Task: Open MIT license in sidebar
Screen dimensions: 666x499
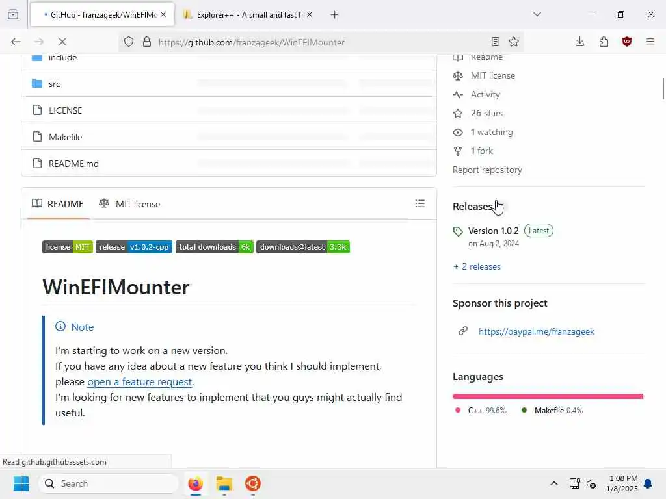Action: (493, 75)
